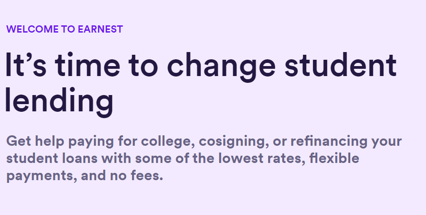Click the word "lending" in the heading
Screen dimensions: 426x215
click(59, 101)
